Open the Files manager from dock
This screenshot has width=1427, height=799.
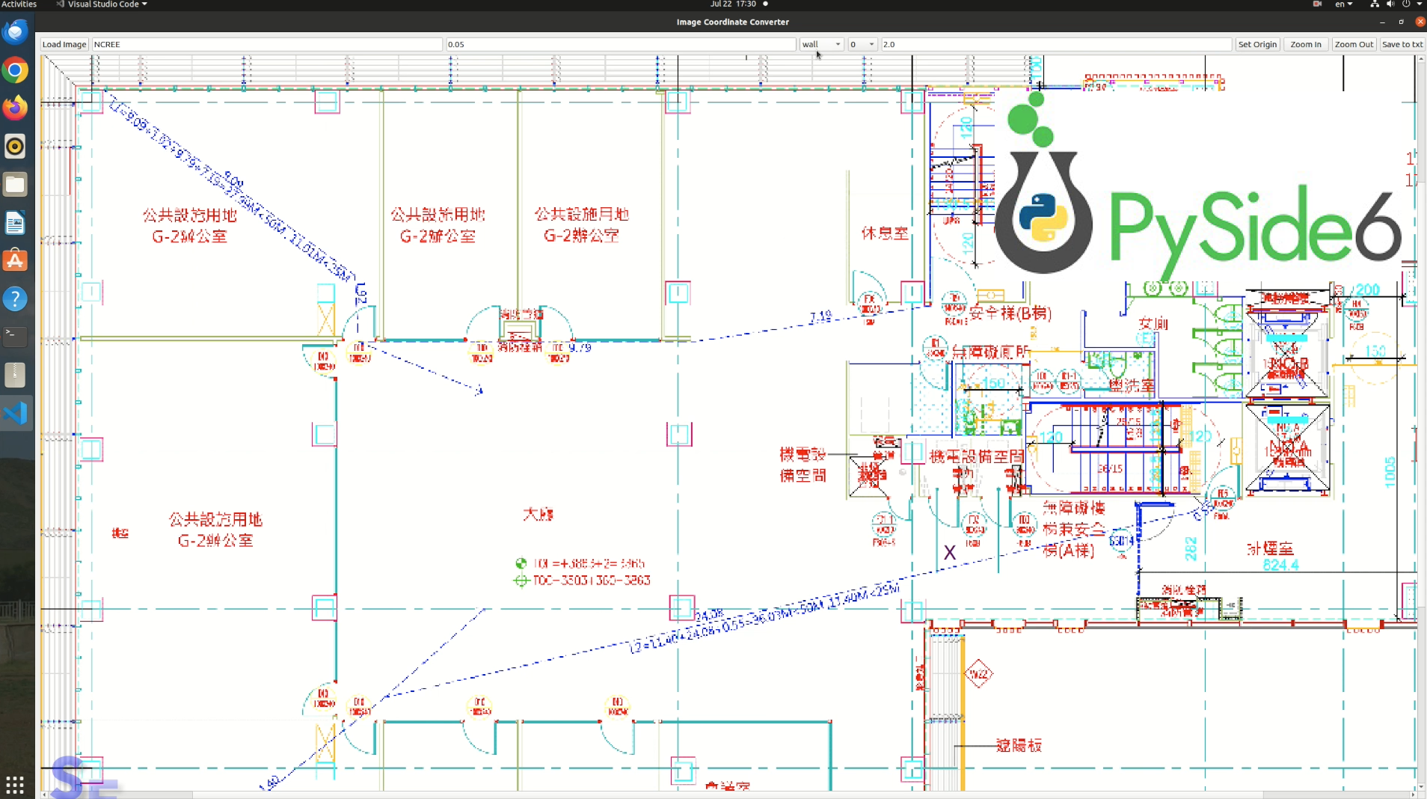15,185
